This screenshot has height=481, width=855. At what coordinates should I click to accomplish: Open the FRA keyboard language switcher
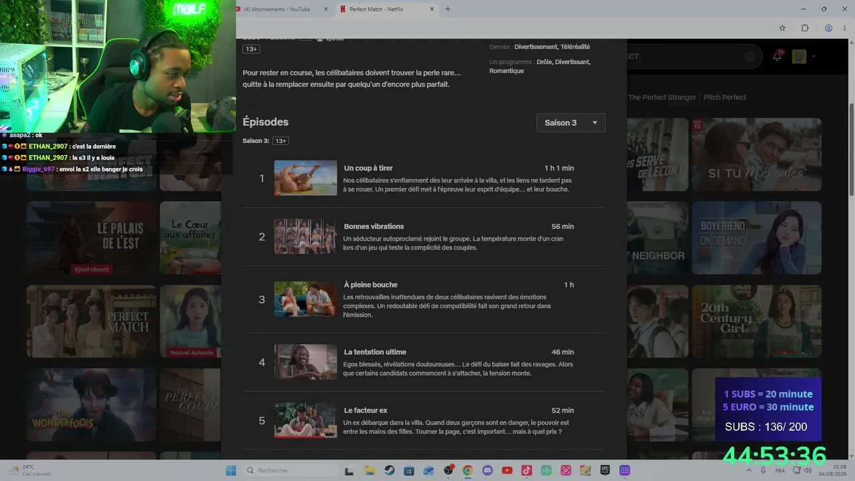click(x=780, y=470)
